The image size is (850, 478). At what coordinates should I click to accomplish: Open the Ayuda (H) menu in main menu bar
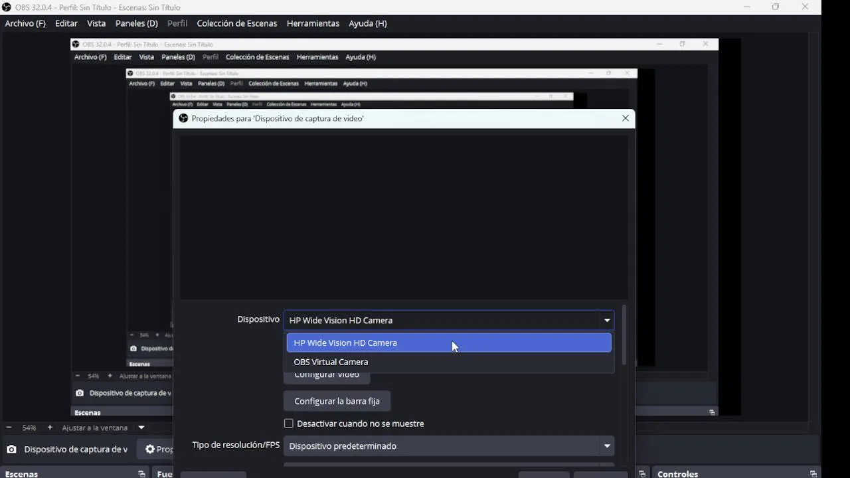(368, 23)
